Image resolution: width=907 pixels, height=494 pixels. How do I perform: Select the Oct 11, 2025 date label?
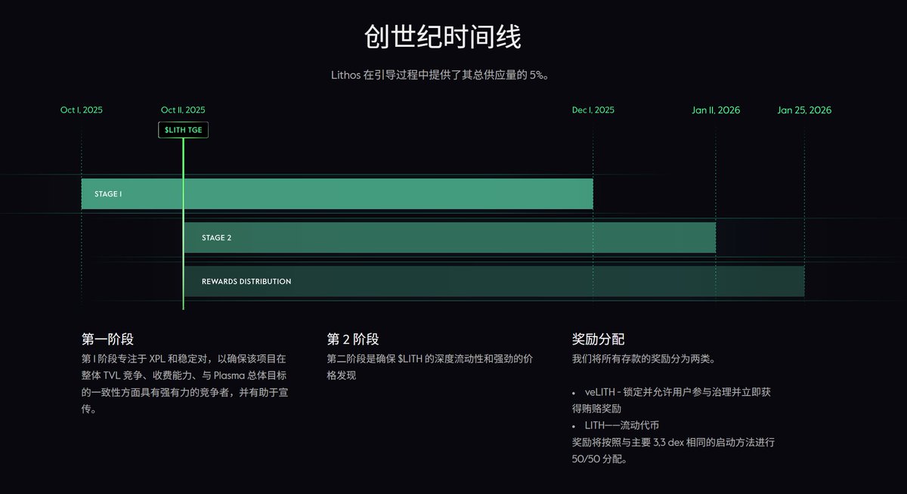[183, 110]
